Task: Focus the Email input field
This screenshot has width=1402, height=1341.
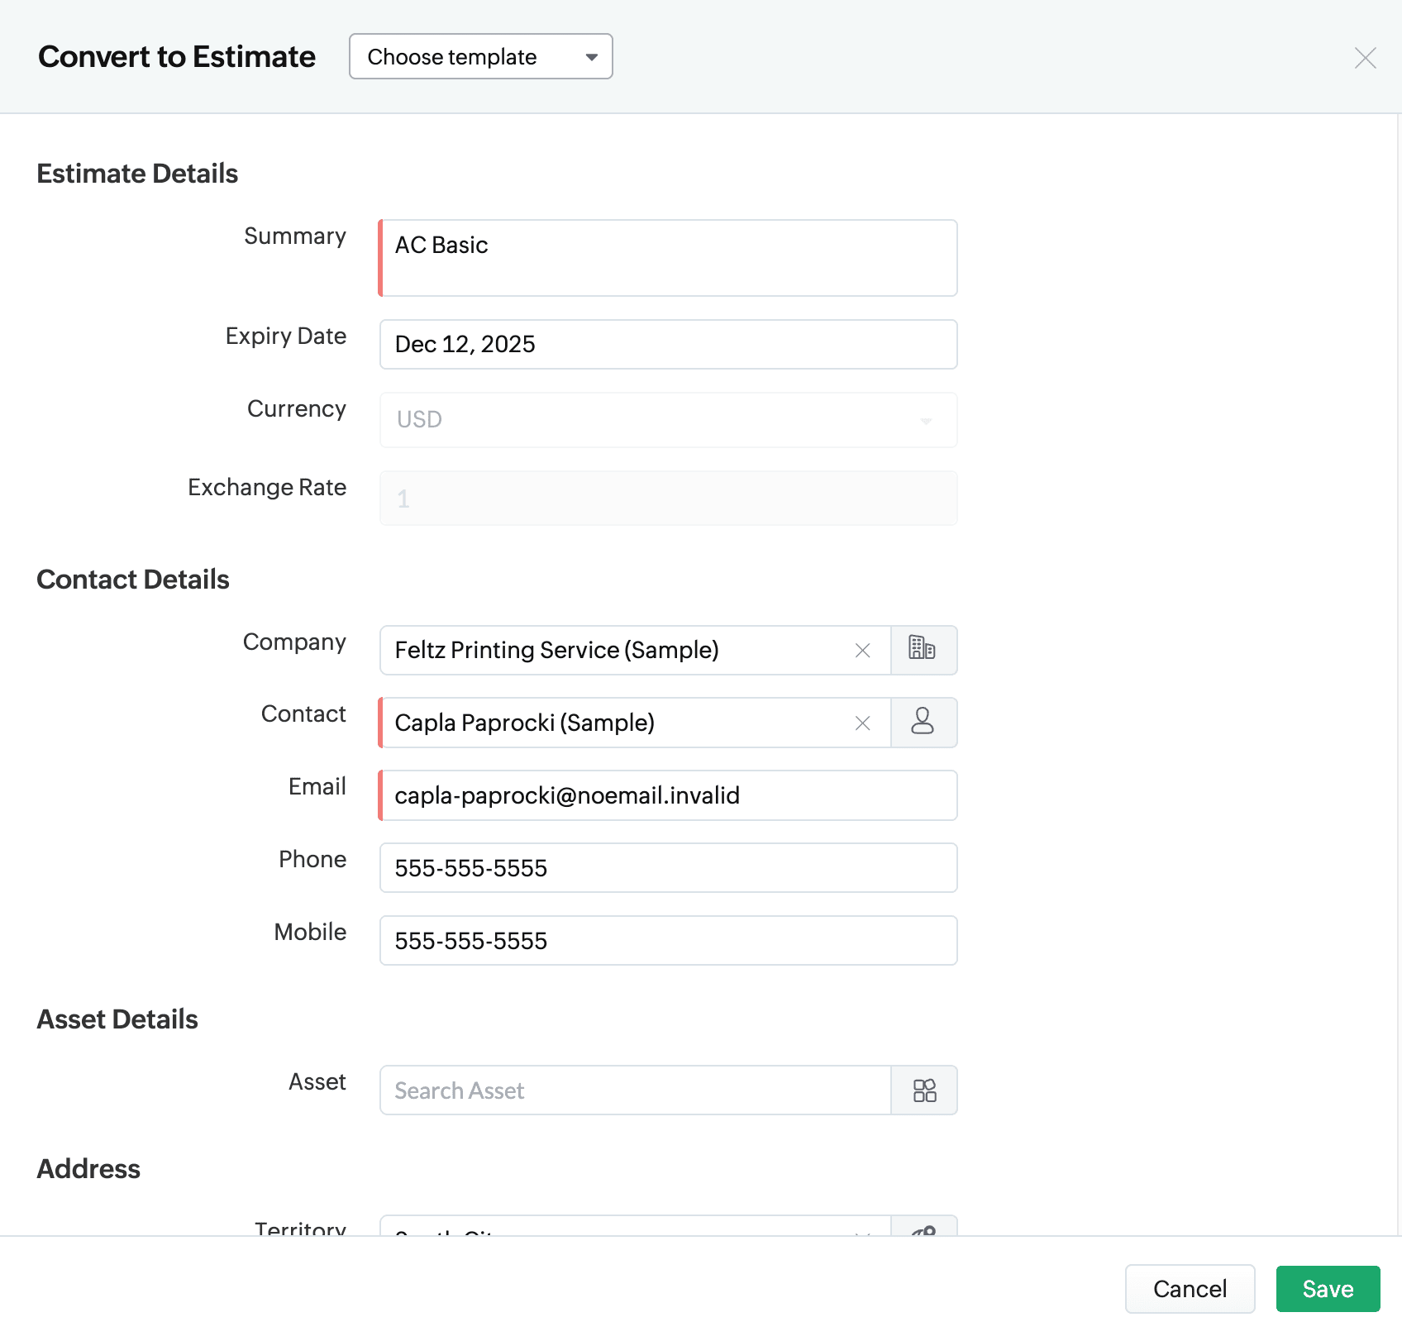Action: pyautogui.click(x=668, y=795)
